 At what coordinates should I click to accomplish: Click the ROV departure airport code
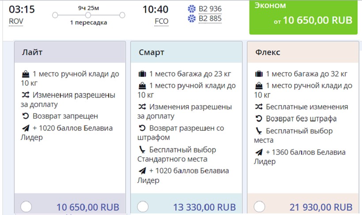[x=16, y=21]
